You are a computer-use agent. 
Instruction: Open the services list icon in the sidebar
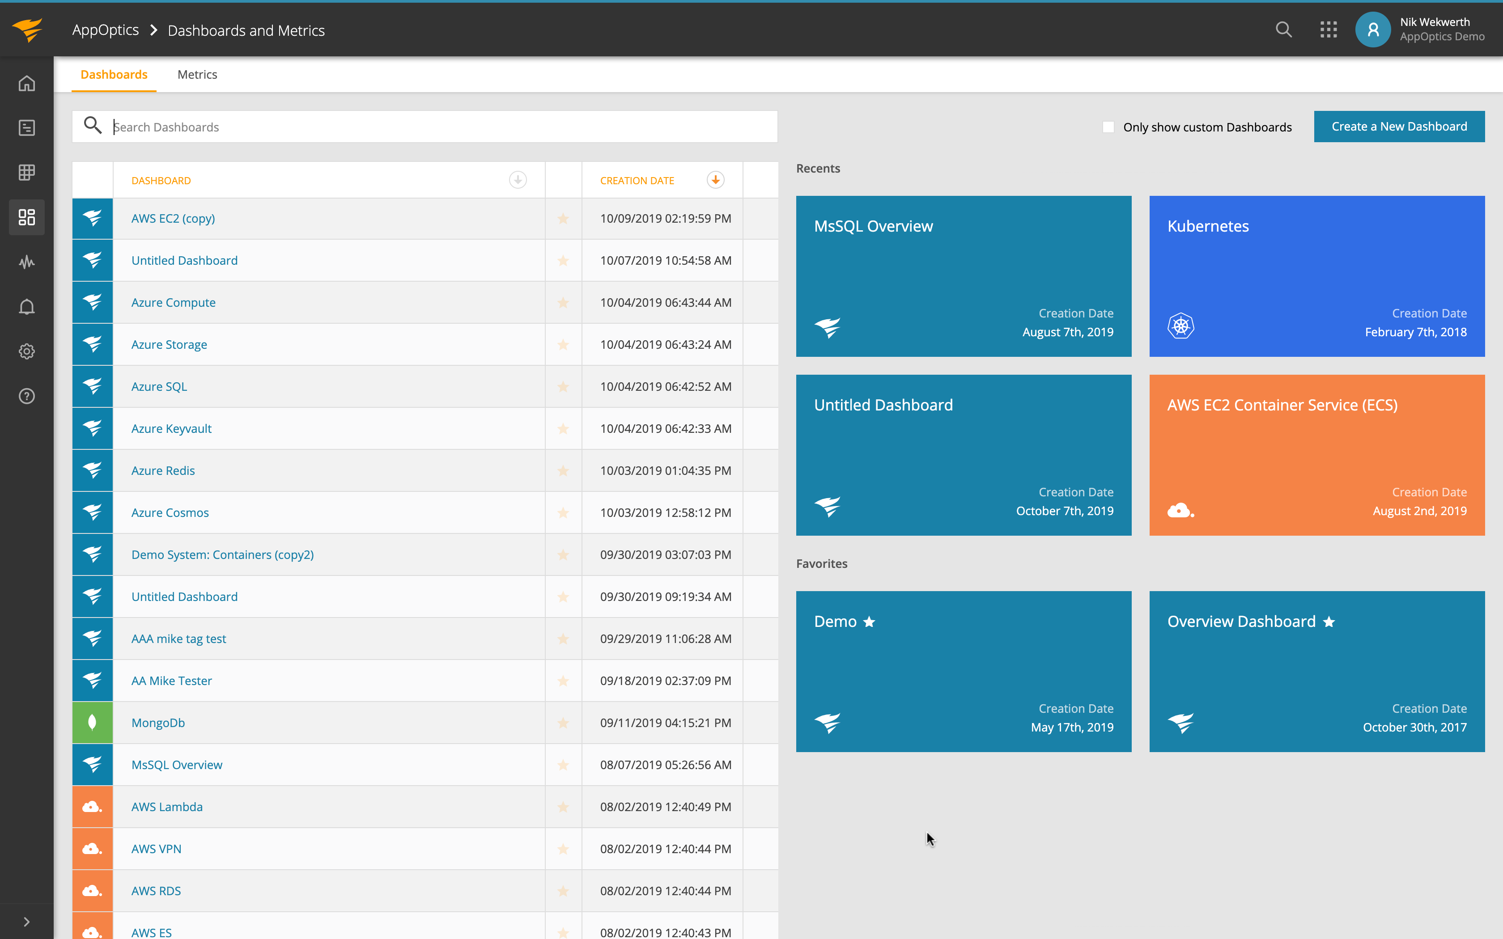pos(27,128)
